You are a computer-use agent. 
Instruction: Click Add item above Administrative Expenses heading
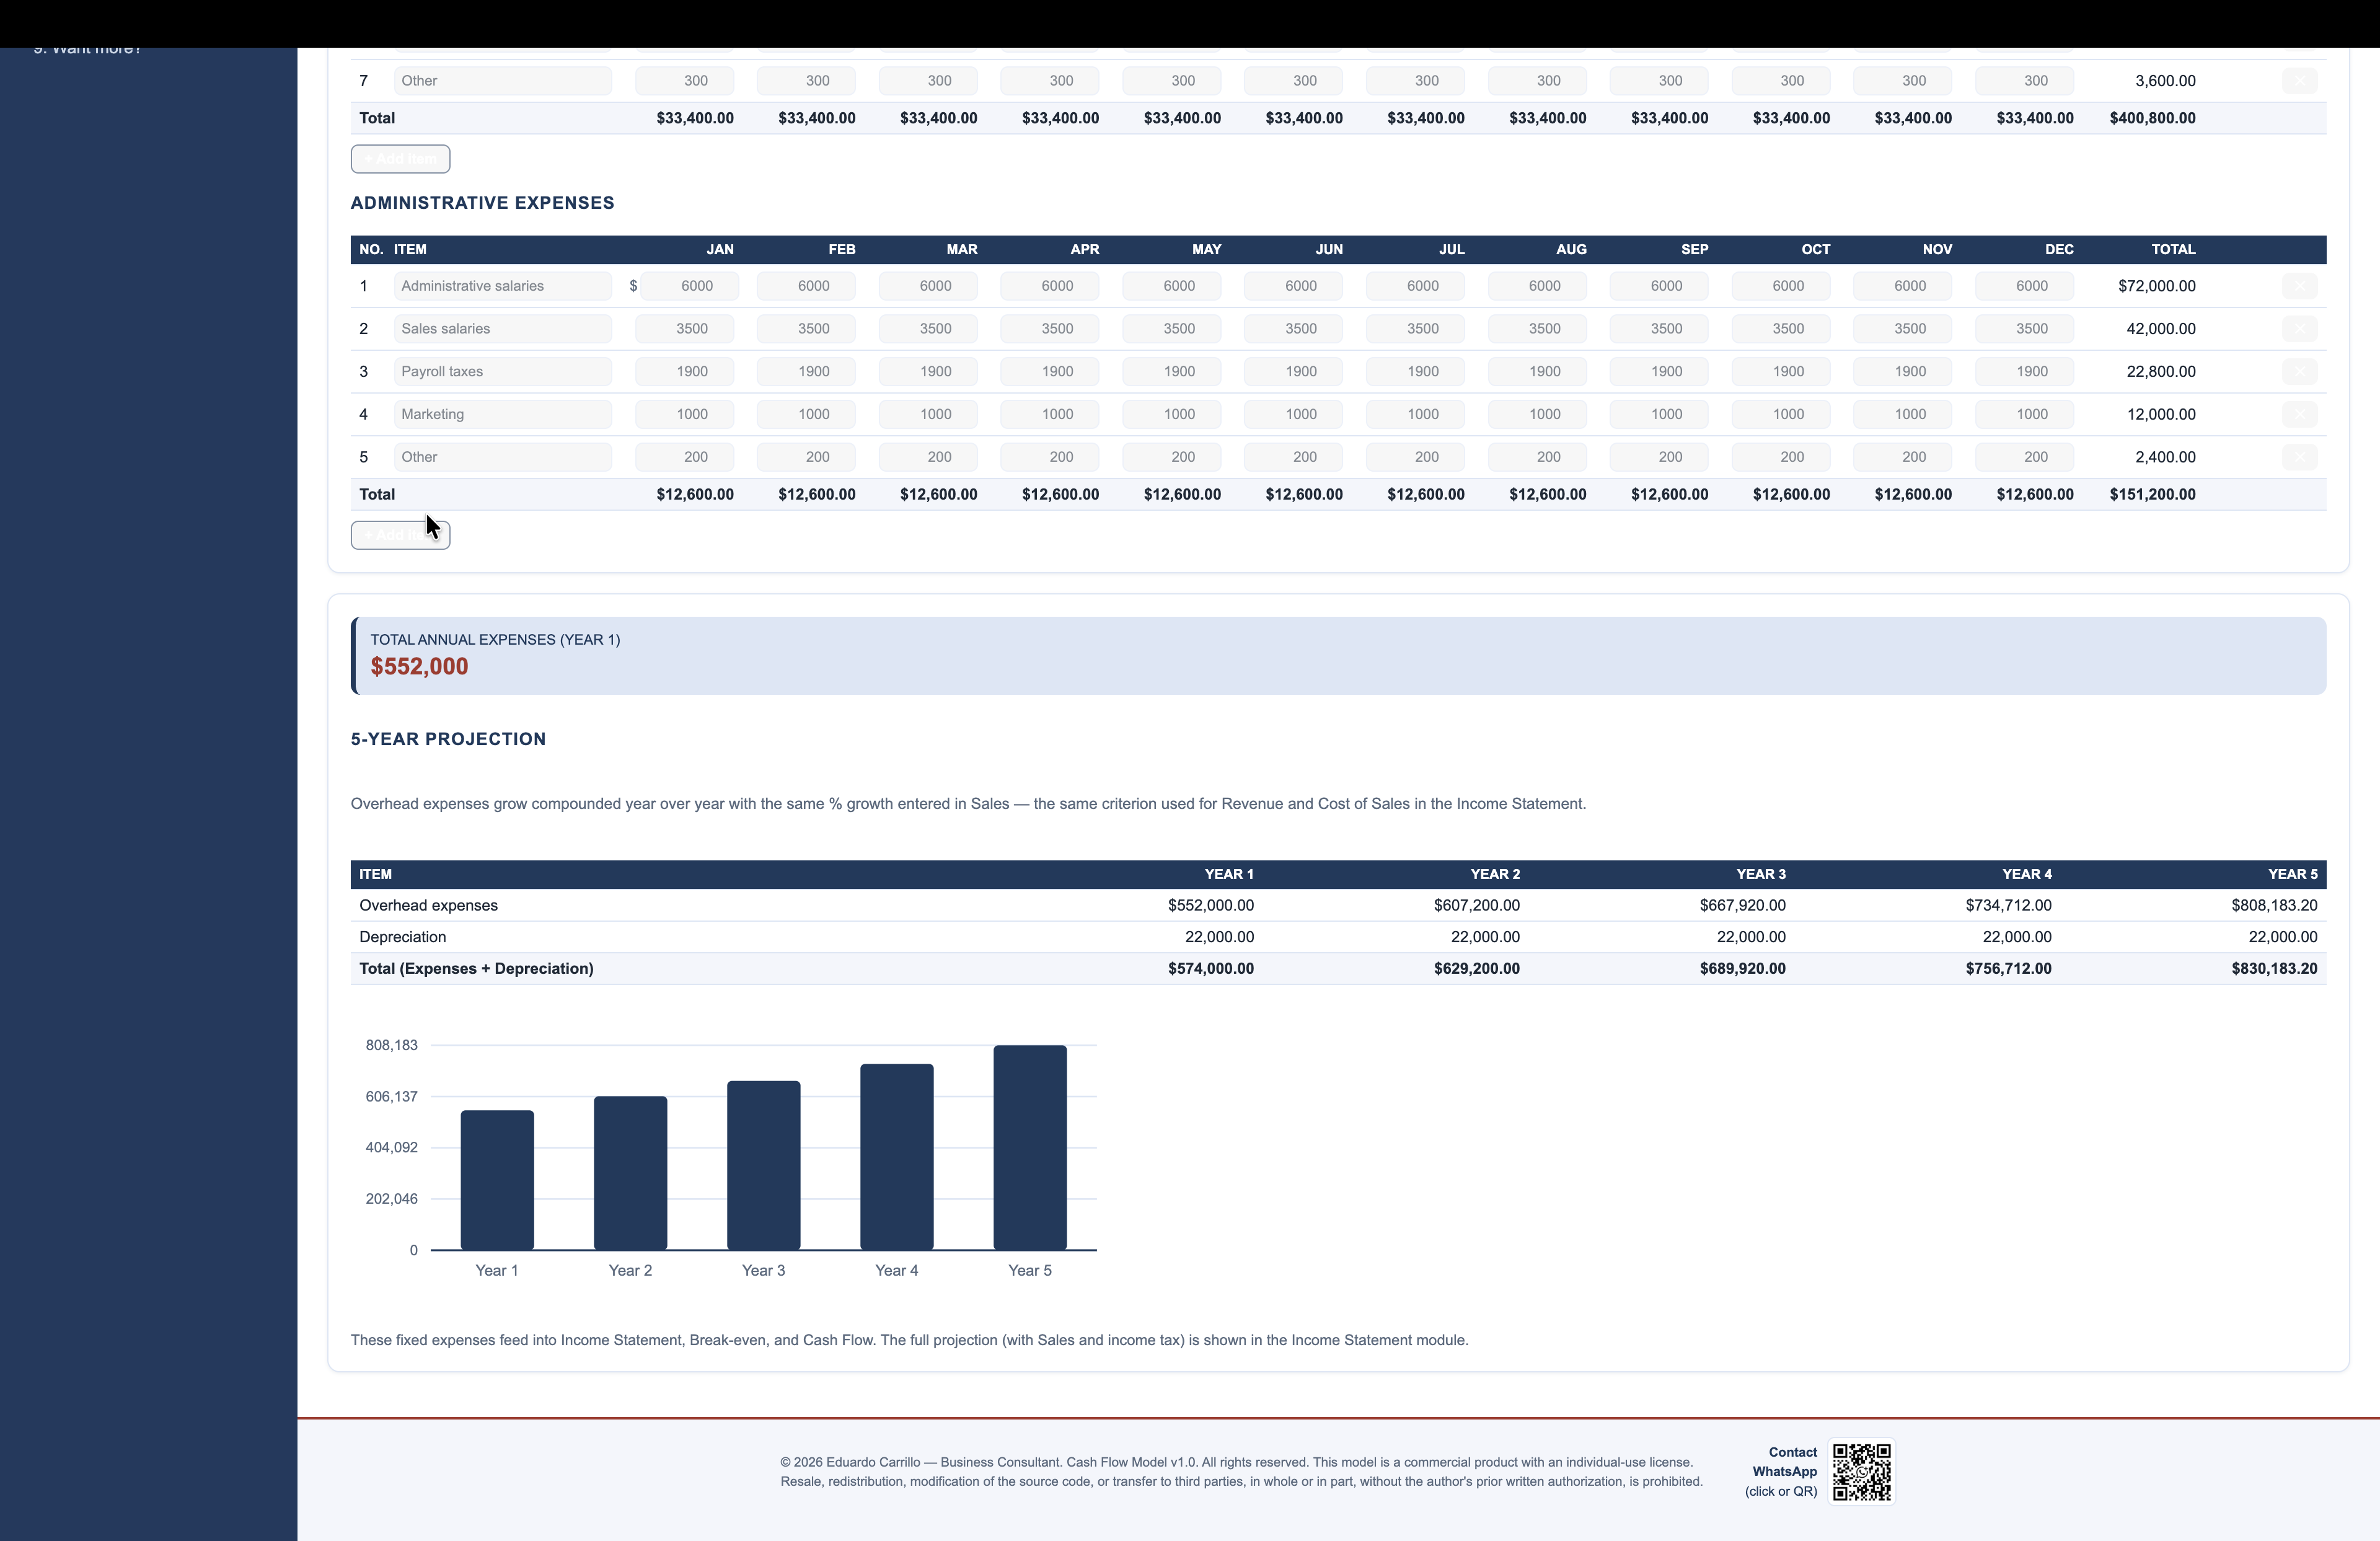click(400, 159)
